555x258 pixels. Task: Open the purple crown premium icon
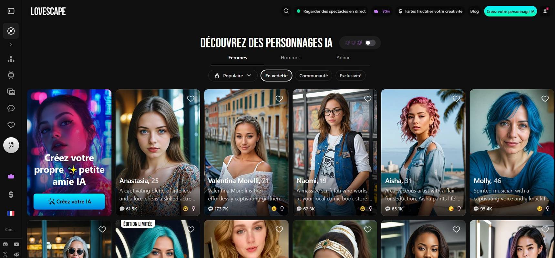pyautogui.click(x=11, y=176)
